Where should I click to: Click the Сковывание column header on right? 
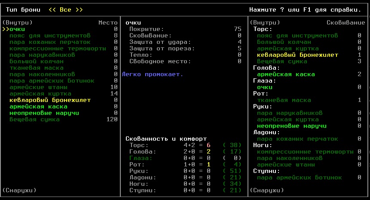click(x=346, y=23)
